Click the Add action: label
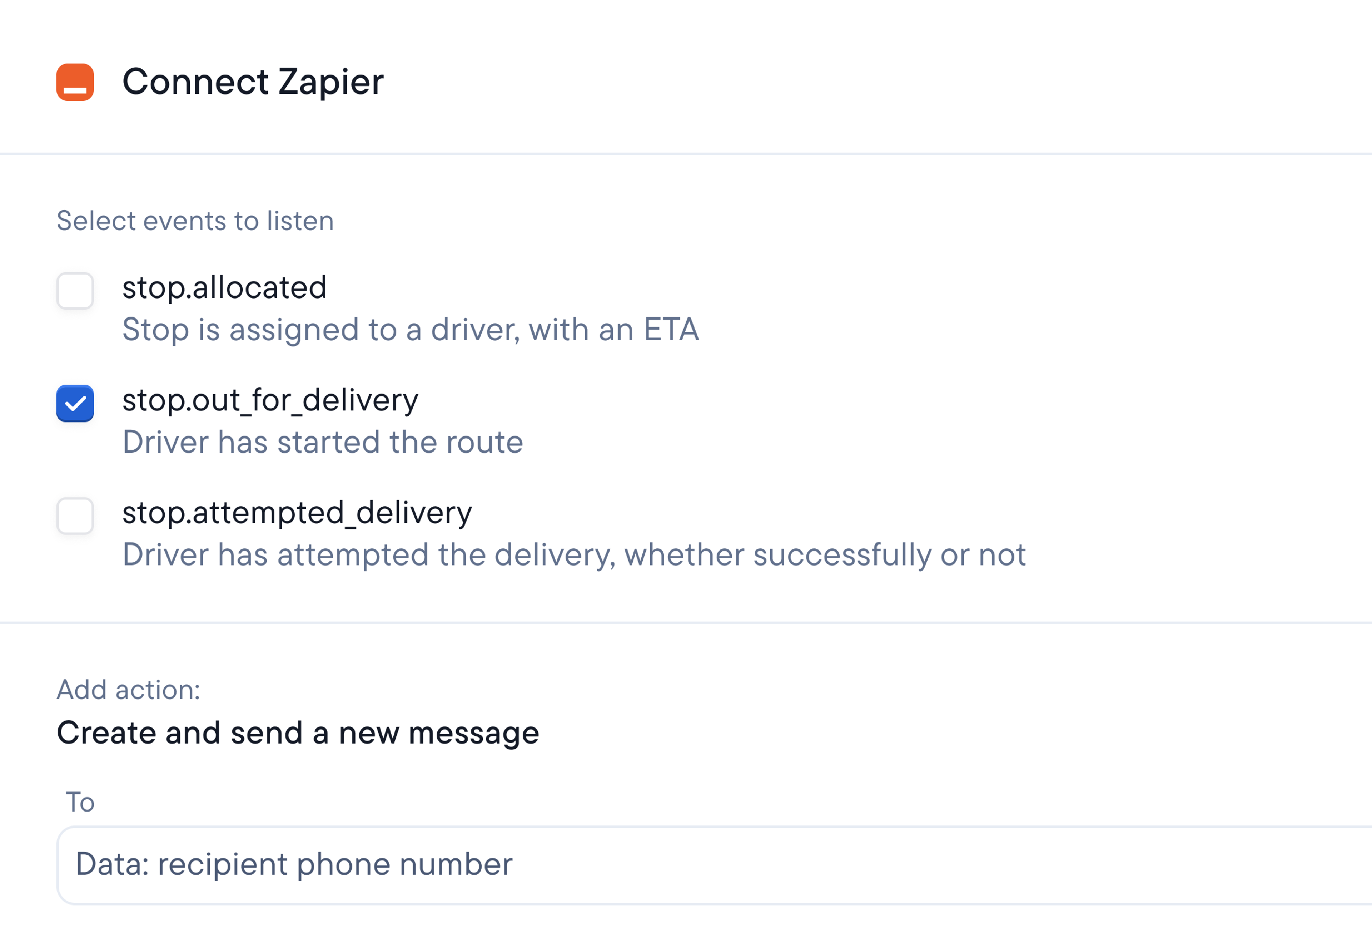This screenshot has height=952, width=1372. coord(129,690)
